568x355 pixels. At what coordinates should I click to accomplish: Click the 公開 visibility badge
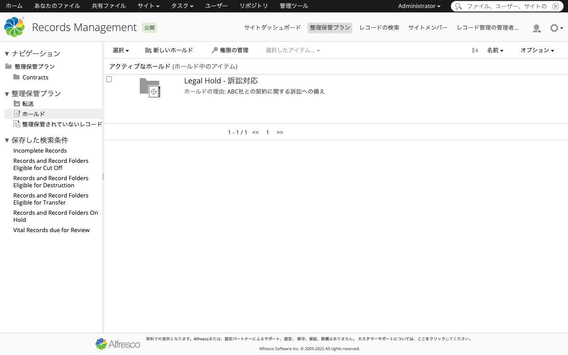[150, 28]
